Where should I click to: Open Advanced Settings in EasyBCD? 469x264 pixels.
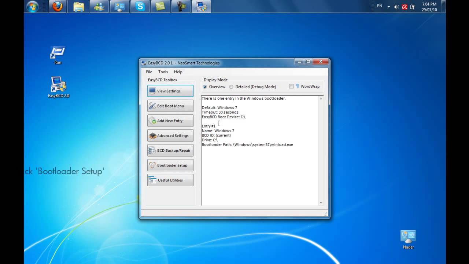tap(170, 136)
